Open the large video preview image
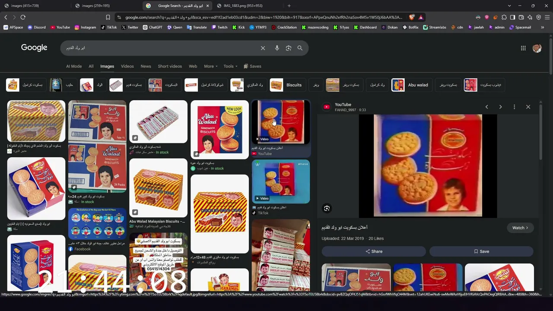The width and height of the screenshot is (553, 311). coord(428,166)
